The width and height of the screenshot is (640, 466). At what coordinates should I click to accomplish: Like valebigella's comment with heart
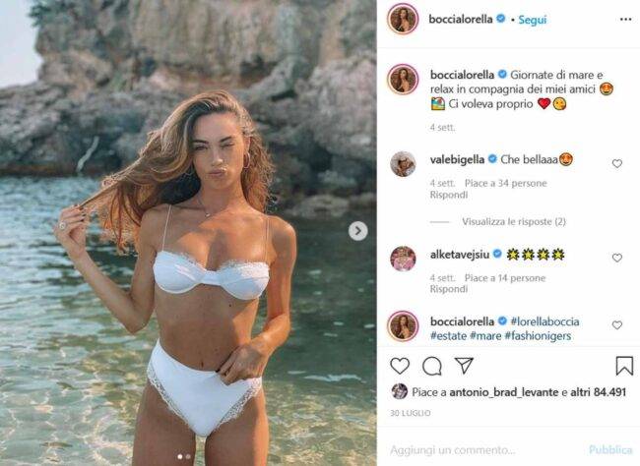click(616, 163)
